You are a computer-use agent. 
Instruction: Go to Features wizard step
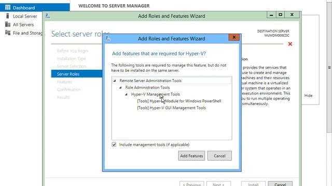[64, 82]
